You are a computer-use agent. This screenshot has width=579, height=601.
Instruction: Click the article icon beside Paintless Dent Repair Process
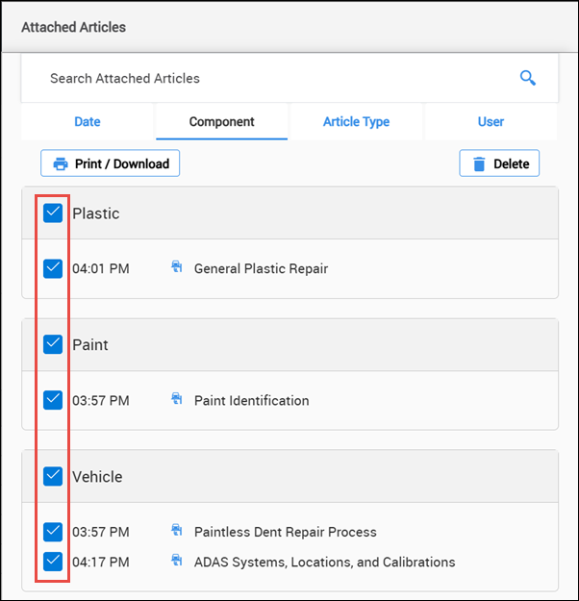point(176,530)
